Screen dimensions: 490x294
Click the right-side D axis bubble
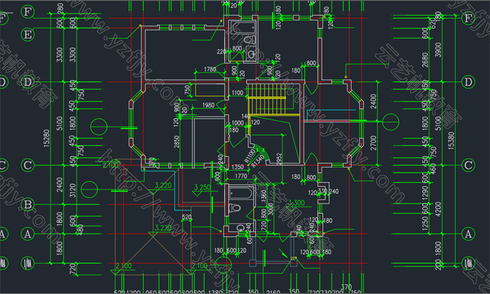[x=468, y=82]
